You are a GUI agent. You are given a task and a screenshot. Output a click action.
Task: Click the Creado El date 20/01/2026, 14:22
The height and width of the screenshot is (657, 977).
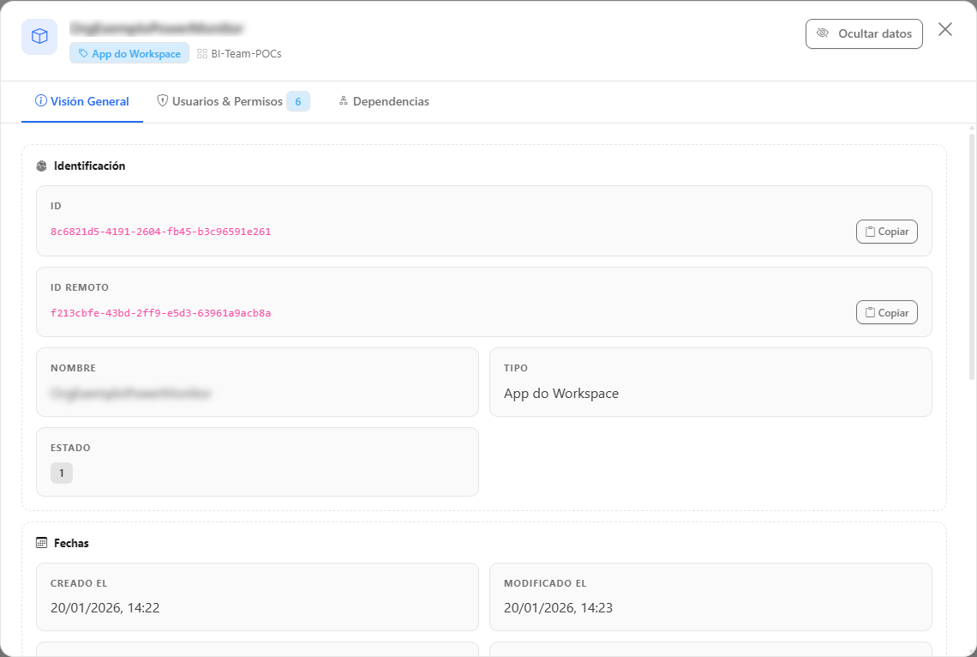[105, 608]
